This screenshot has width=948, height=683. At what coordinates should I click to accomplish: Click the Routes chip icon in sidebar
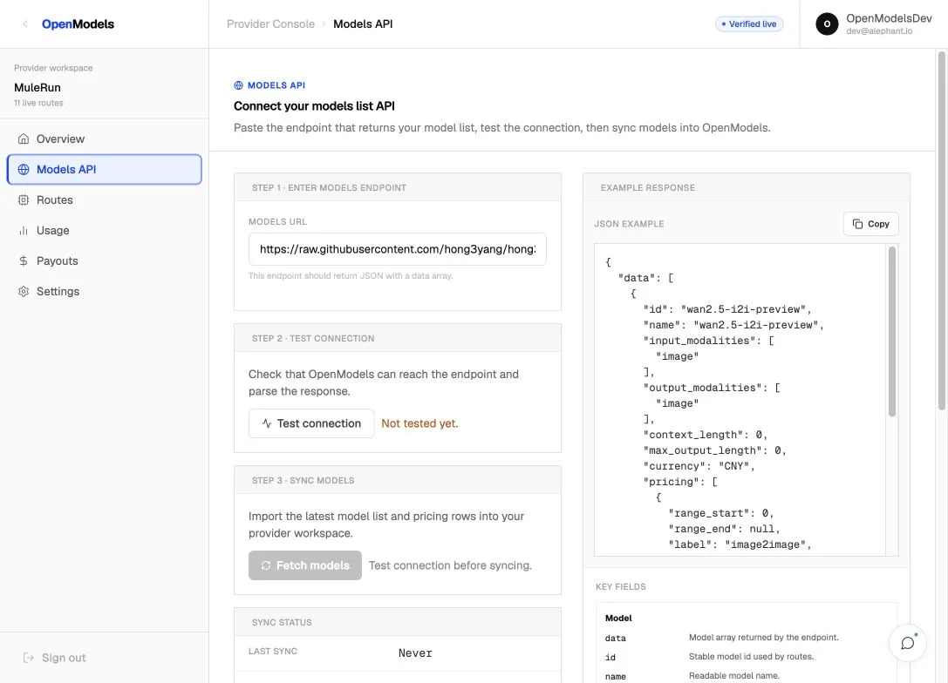tap(24, 199)
